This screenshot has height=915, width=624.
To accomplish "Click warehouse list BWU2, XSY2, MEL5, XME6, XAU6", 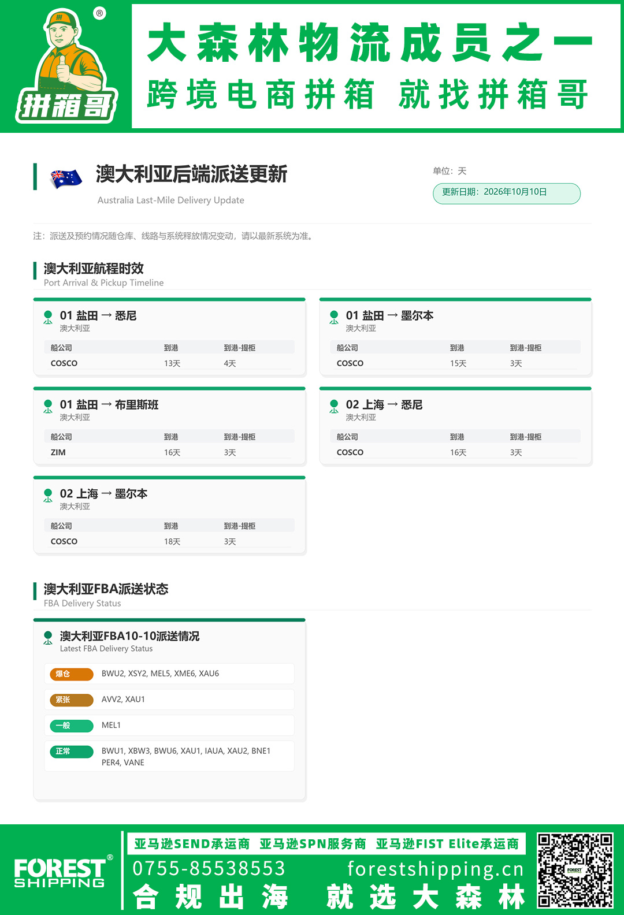I will pos(160,674).
